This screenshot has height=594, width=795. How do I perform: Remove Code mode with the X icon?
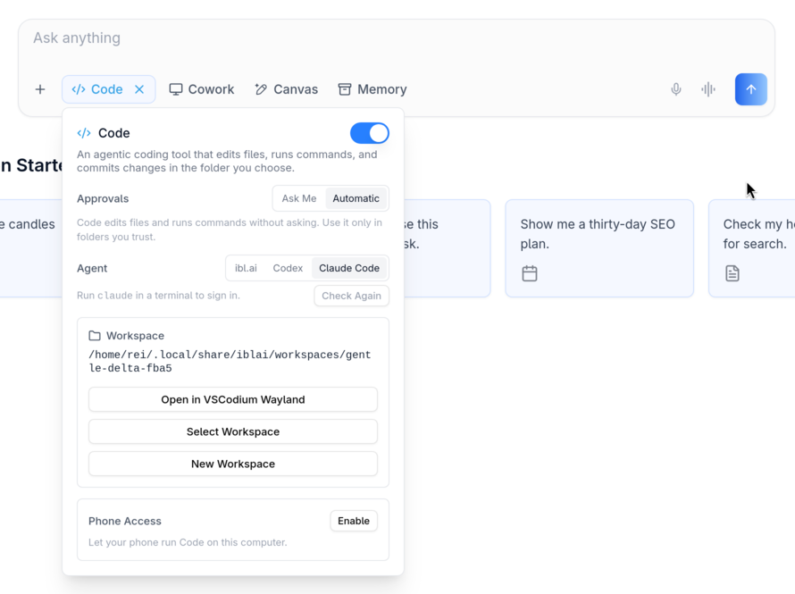coord(139,89)
